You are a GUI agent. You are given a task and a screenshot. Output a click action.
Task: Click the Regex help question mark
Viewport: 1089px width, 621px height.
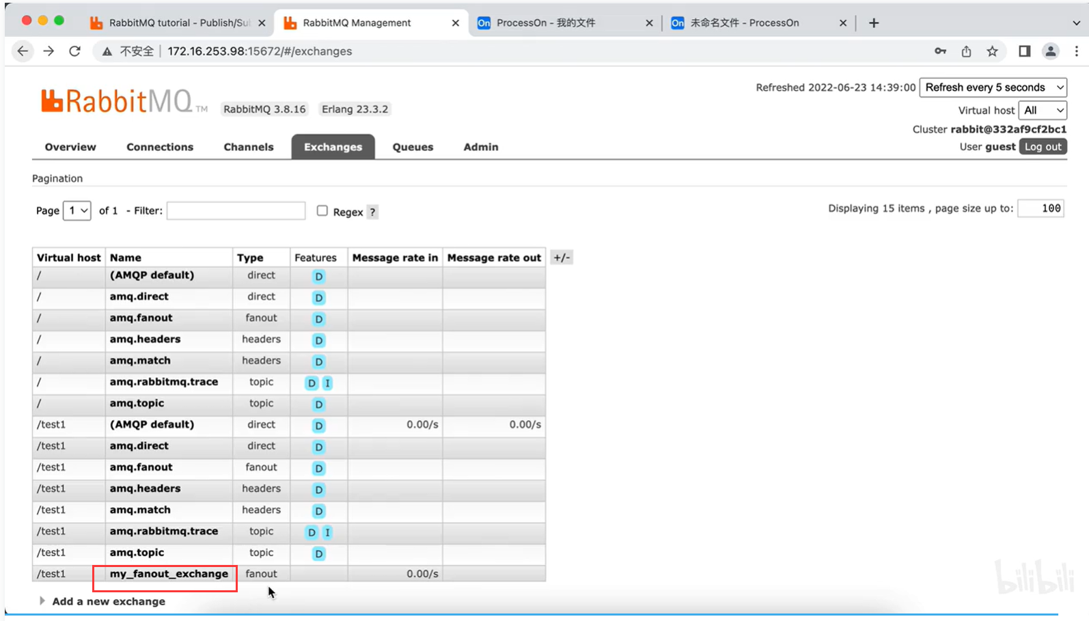click(x=372, y=212)
